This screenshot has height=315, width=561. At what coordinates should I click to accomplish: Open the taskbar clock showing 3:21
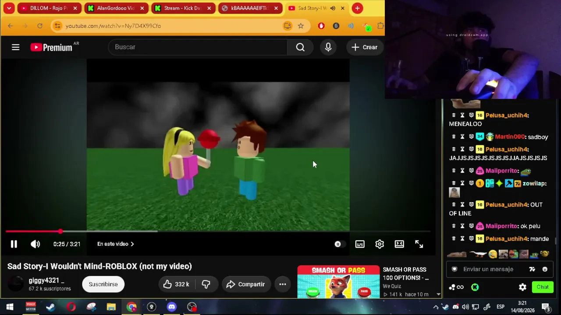tap(522, 307)
